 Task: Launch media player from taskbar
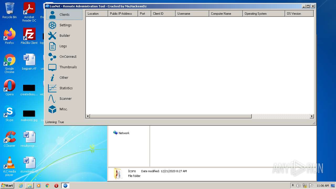coord(39,186)
